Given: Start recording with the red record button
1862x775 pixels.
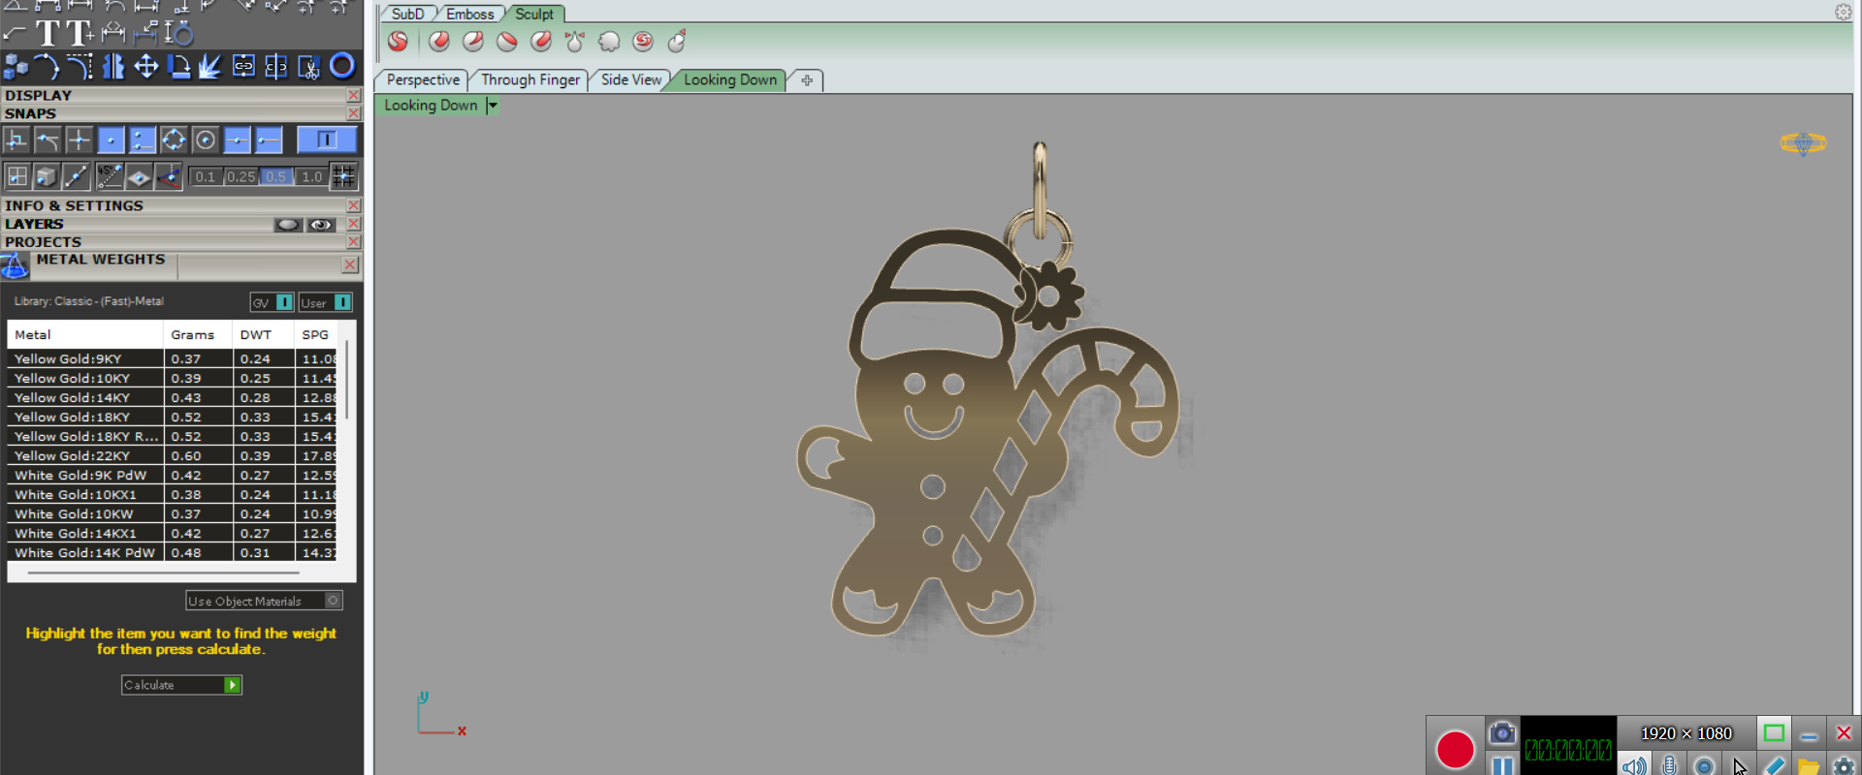Looking at the screenshot, I should point(1455,750).
